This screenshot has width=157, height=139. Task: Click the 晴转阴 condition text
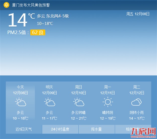(x=108, y=113)
